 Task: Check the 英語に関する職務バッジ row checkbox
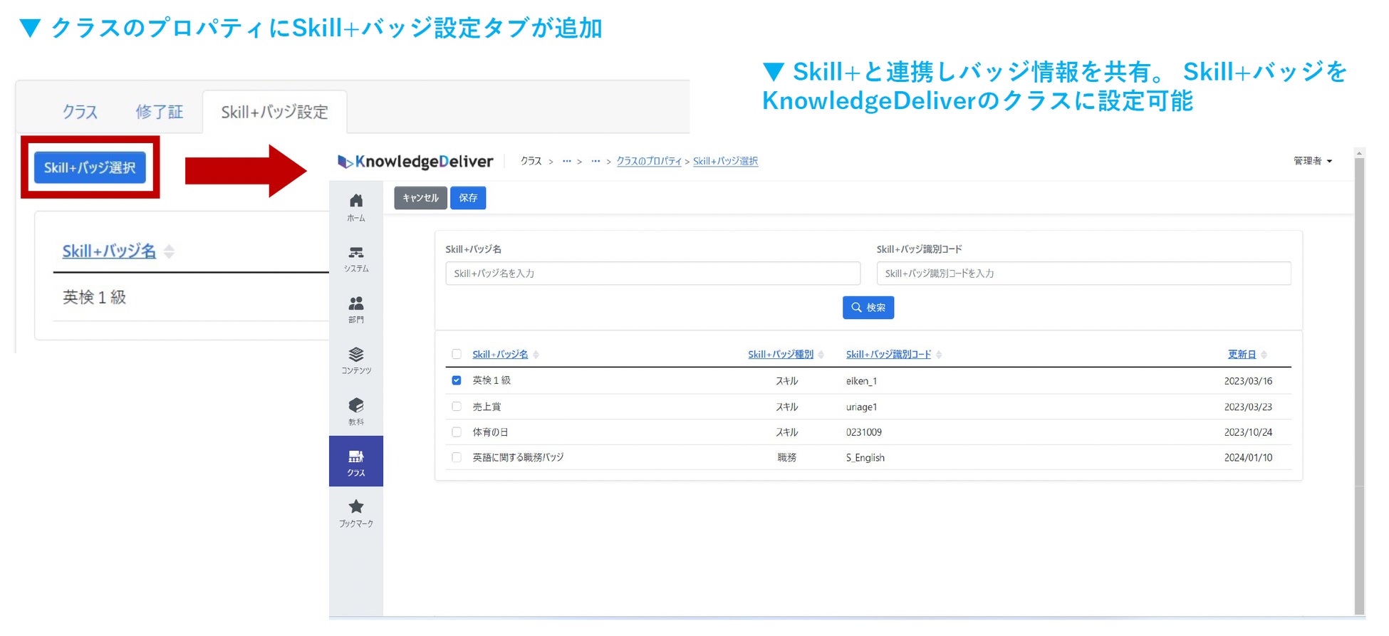(x=457, y=457)
